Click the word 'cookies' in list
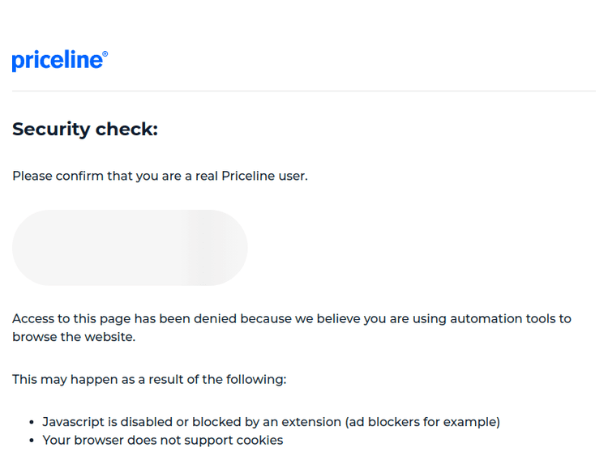608x456 pixels. (259, 441)
